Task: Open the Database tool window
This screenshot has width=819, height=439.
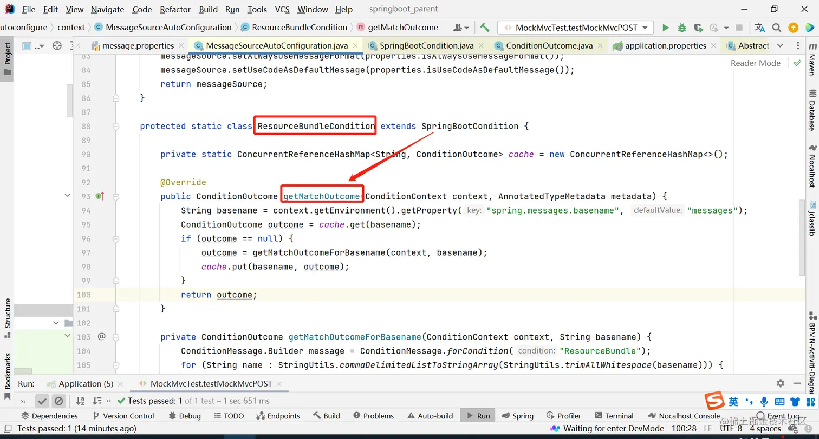Action: (812, 110)
